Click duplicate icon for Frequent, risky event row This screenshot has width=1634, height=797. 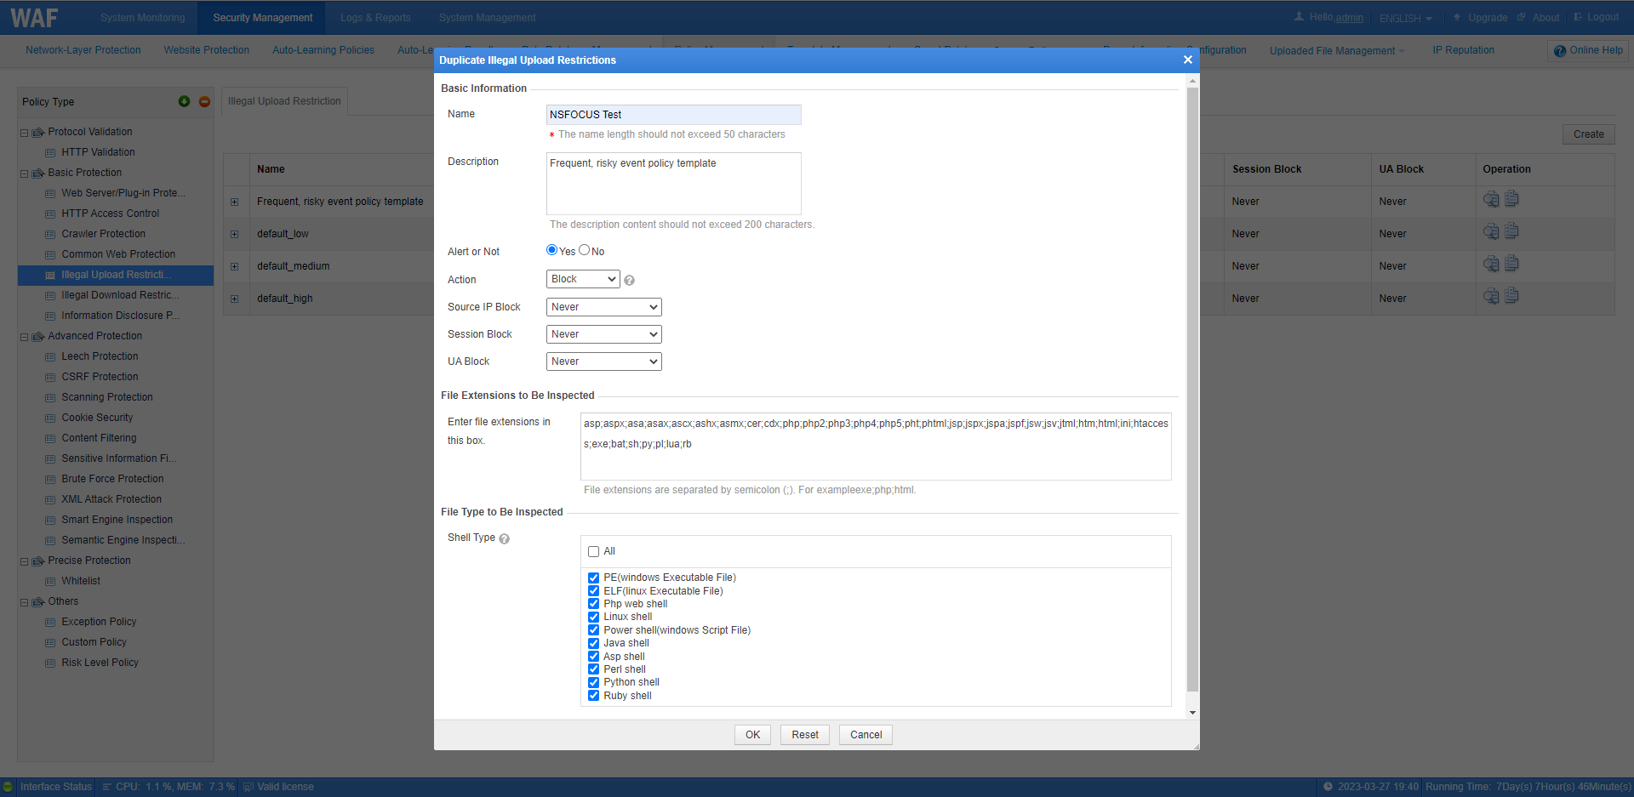1511,199
